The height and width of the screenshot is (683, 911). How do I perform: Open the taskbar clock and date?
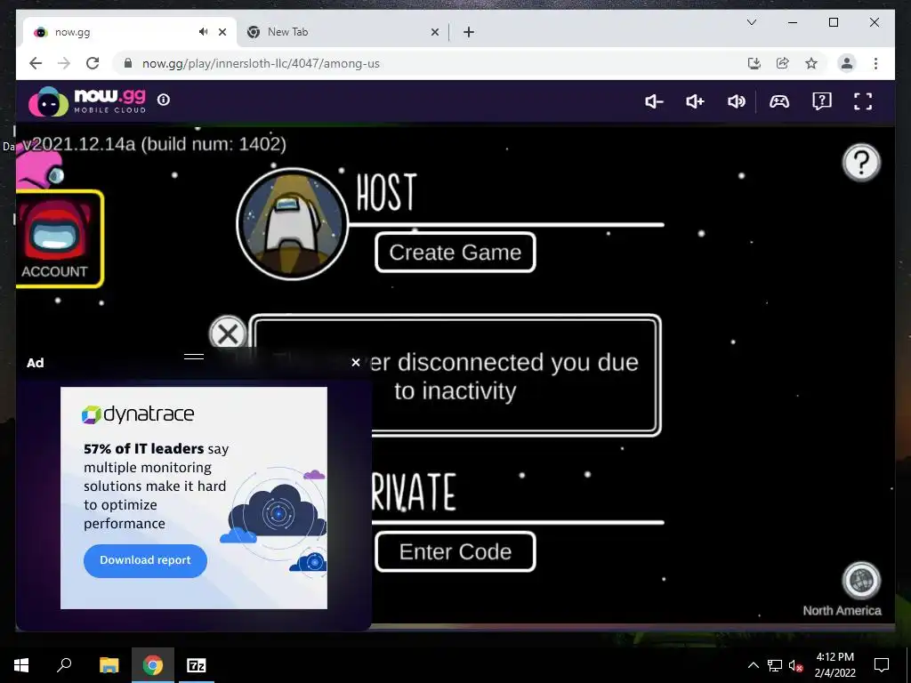[834, 665]
